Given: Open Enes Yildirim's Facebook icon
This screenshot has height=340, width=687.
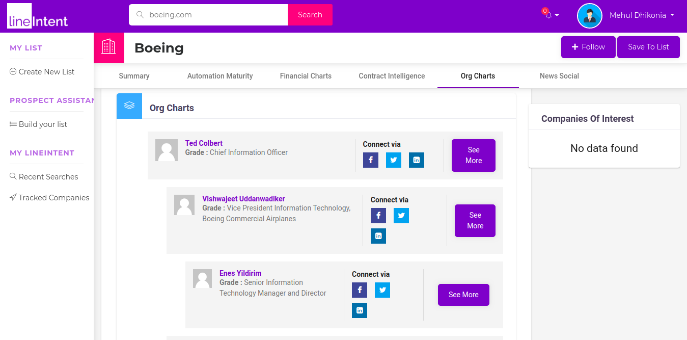Looking at the screenshot, I should tap(359, 290).
